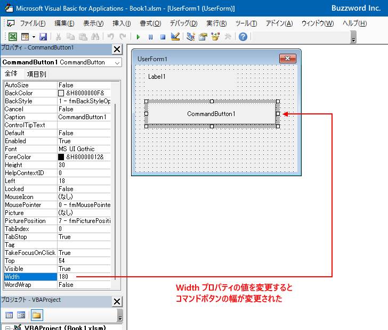The image size is (388, 330).
Task: Click the Width property value field showing 180
Action: coord(84,277)
